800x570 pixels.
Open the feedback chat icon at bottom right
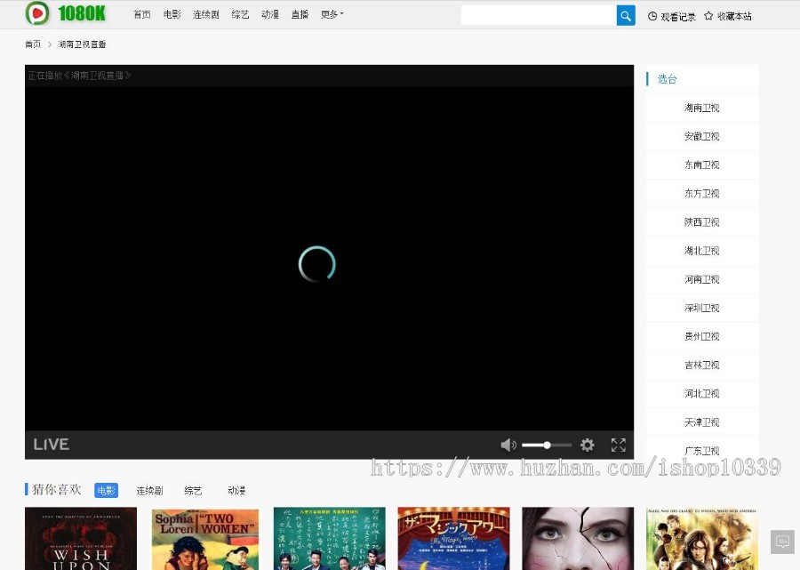(x=782, y=541)
